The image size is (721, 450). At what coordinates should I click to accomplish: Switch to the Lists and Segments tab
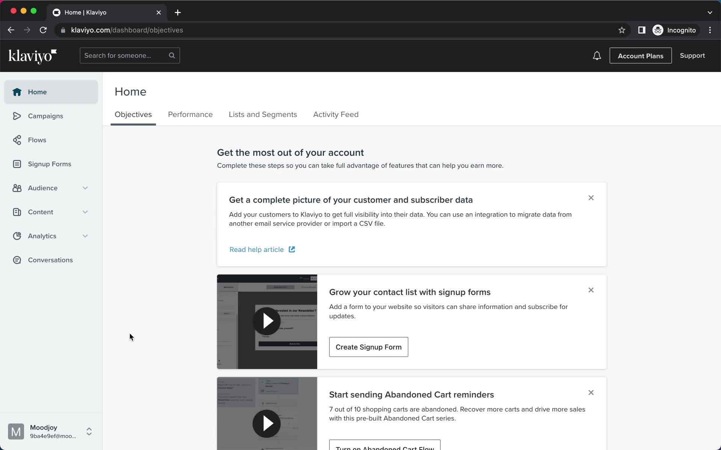pos(263,114)
